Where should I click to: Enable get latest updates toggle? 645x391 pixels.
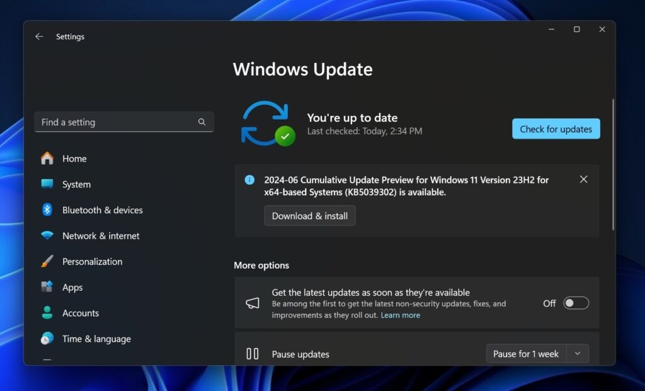click(x=576, y=303)
